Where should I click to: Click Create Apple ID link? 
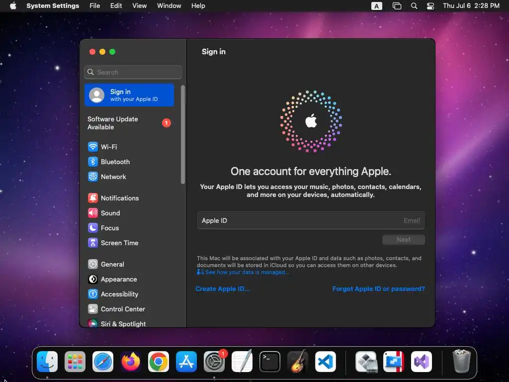(223, 289)
